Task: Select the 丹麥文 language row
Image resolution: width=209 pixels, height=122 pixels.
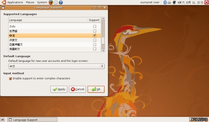Action: point(55,40)
